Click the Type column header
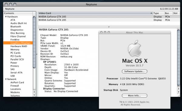Viewport: 182px width, 111px height. click(x=159, y=13)
